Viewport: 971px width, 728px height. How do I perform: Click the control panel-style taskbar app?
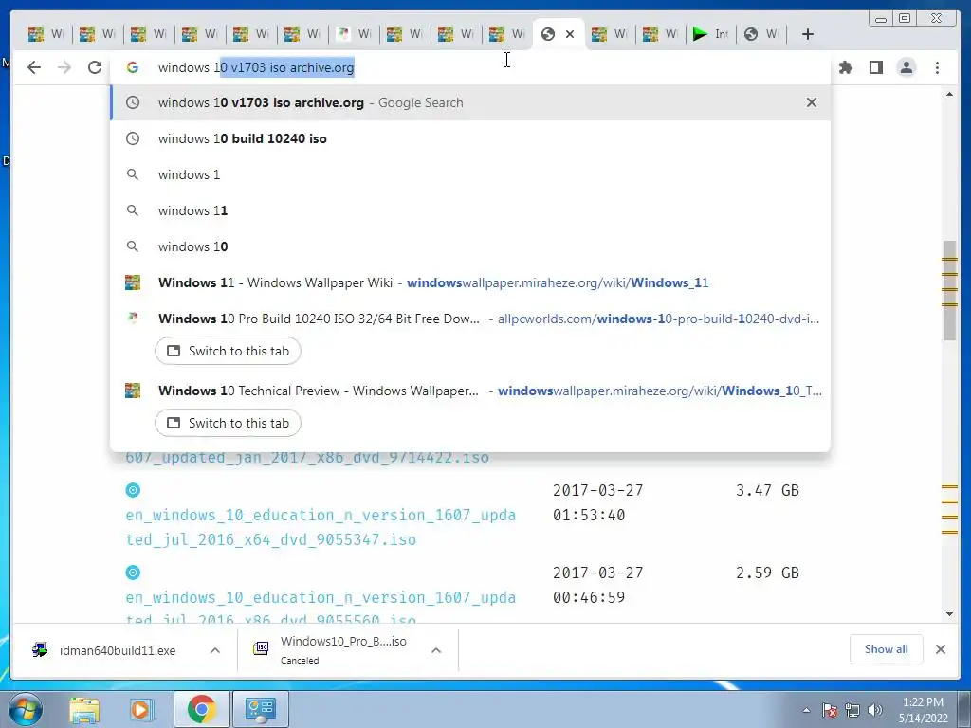[x=260, y=709]
